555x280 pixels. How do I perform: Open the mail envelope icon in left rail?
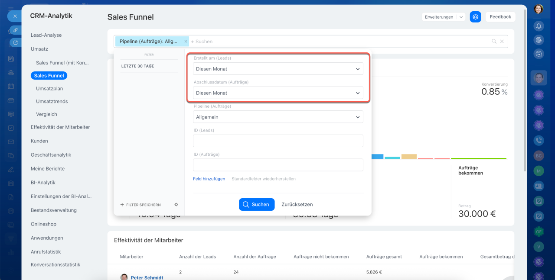(x=11, y=142)
